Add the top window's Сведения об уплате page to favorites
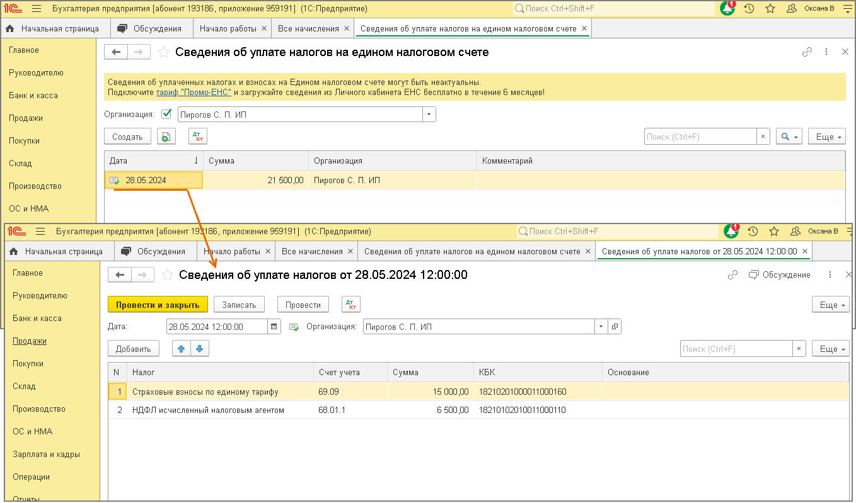856x503 pixels. (x=164, y=52)
